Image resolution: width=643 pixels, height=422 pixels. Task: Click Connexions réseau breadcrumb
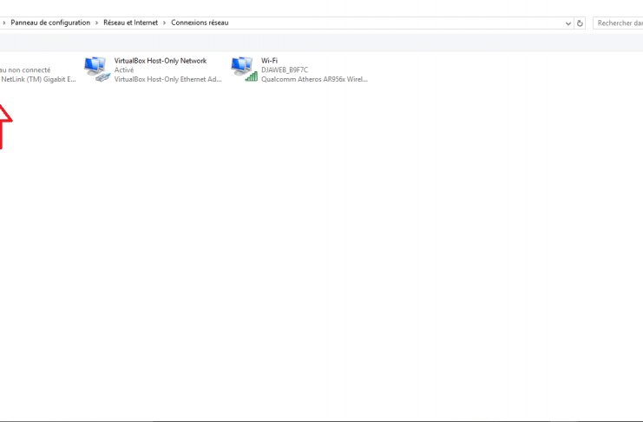tap(200, 23)
